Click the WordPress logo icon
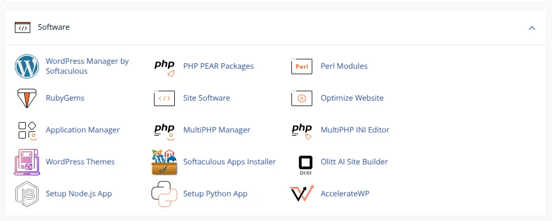This screenshot has width=552, height=221. click(x=27, y=66)
